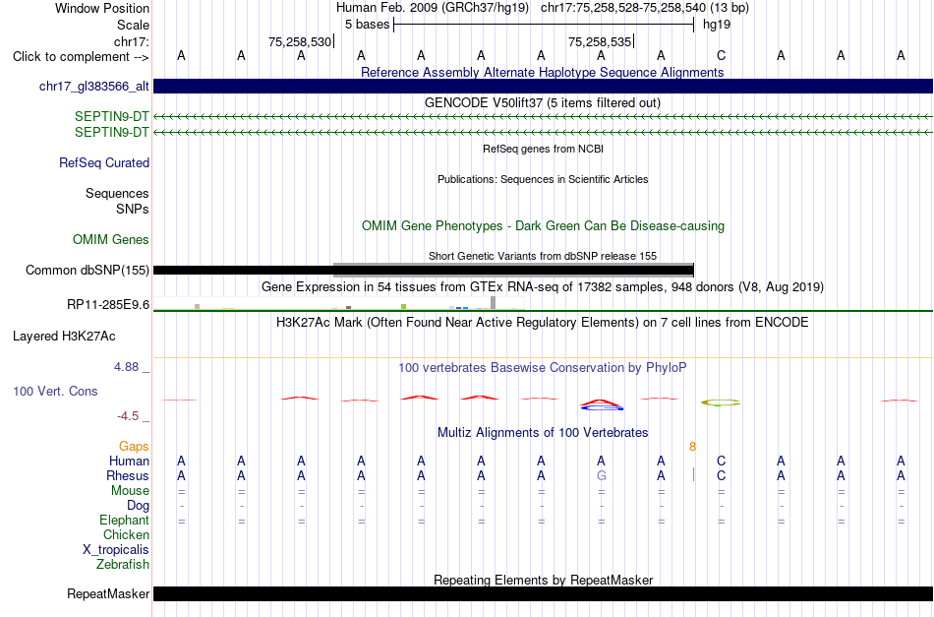Screen dimensions: 934x617
Task: Click the blue-red PhyloP conservation peak
Action: [601, 404]
